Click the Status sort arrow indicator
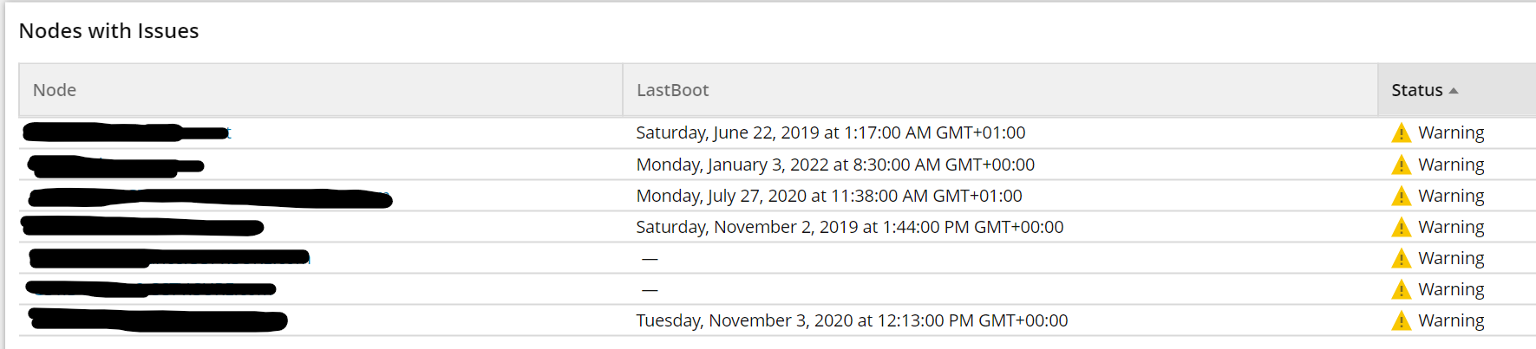1536x349 pixels. [x=1454, y=91]
